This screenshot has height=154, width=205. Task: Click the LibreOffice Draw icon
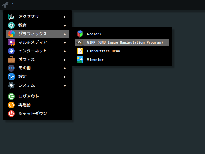[x=80, y=51]
